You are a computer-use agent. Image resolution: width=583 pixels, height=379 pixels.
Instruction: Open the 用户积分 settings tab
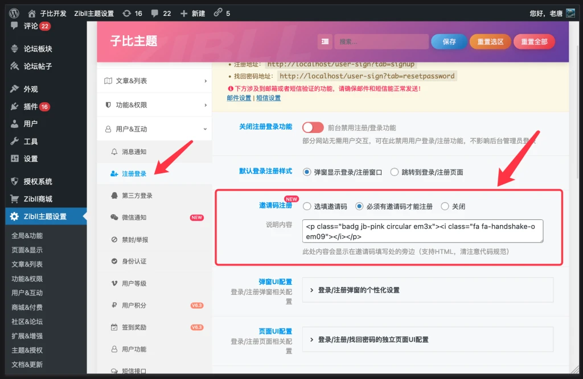[x=134, y=305]
